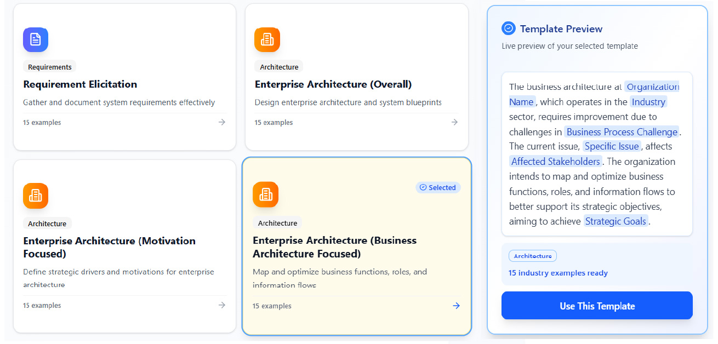The image size is (718, 344).
Task: Click the arrow on Requirement Elicitation card
Action: click(222, 122)
